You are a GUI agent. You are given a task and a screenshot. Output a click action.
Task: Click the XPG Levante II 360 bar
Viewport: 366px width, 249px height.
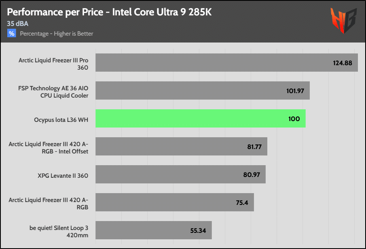180,174
